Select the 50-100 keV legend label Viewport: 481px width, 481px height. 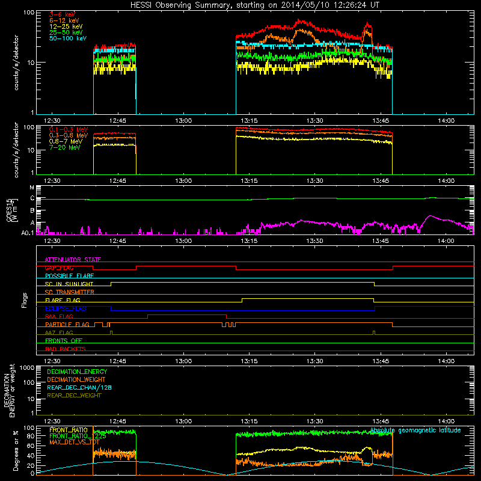point(68,38)
